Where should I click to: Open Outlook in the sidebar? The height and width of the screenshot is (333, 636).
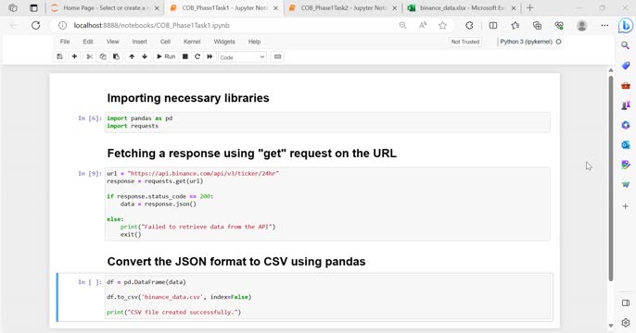click(x=626, y=145)
